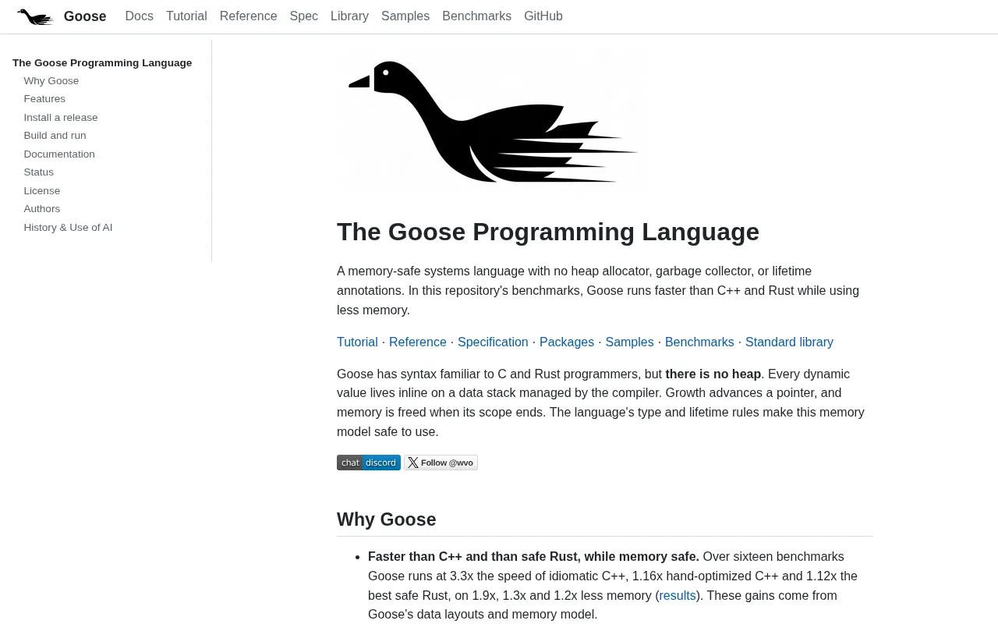Open the chat discord badge
The image size is (998, 624).
click(369, 463)
